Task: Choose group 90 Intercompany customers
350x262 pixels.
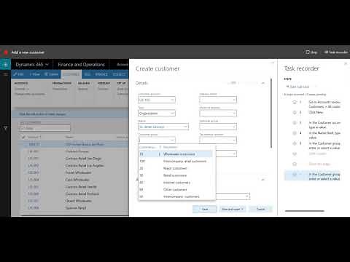Action: tap(176, 196)
